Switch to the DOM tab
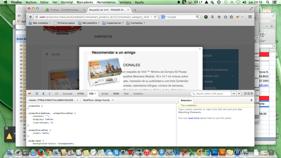This screenshot has width=281, height=158. pos(116,93)
